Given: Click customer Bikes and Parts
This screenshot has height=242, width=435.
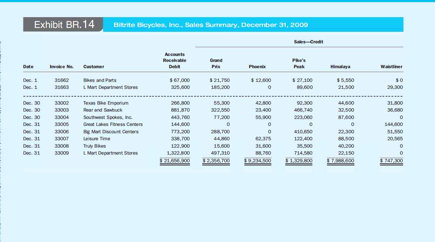Looking at the screenshot, I should pyautogui.click(x=100, y=80).
